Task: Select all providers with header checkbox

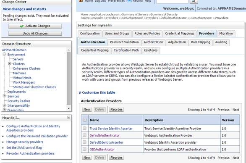Action: (x=85, y=120)
